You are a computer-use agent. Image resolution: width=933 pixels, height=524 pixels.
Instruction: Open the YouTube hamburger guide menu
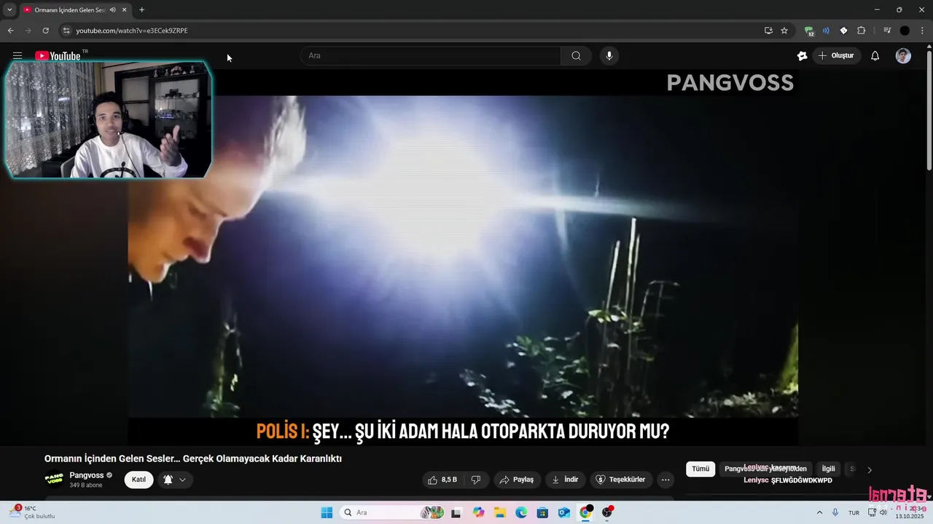click(x=17, y=56)
